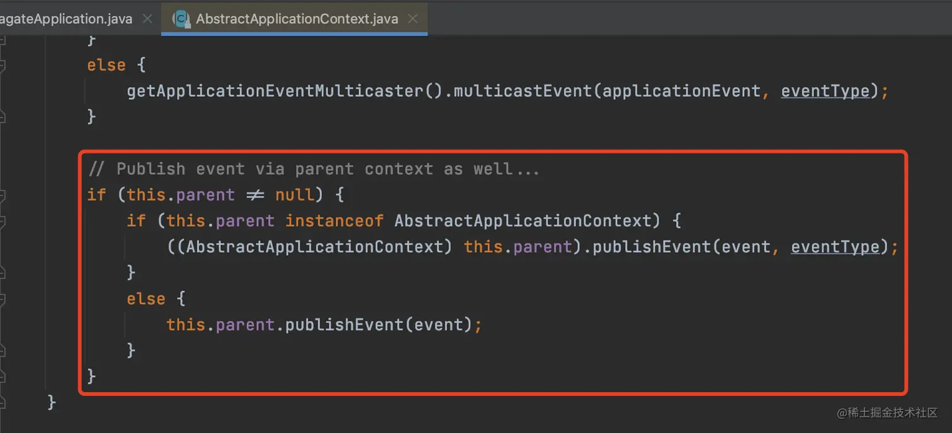
Task: Click the else keyword above getApplicationEventMulticaster
Action: (106, 65)
